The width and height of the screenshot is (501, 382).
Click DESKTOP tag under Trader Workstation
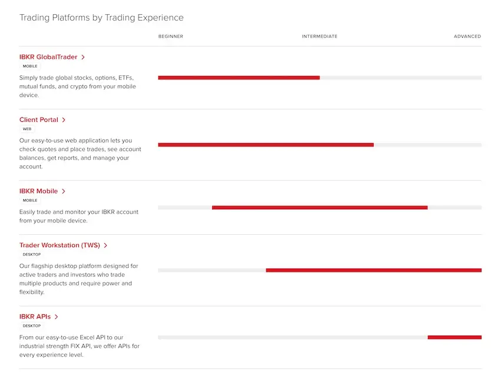[32, 255]
